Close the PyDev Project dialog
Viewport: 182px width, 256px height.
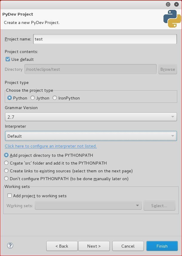[x=176, y=4]
